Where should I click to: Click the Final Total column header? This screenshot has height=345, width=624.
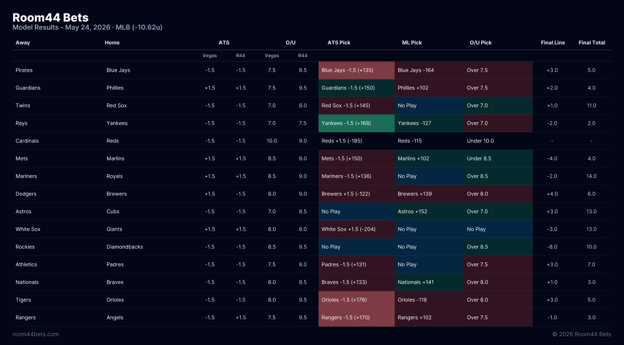(592, 43)
